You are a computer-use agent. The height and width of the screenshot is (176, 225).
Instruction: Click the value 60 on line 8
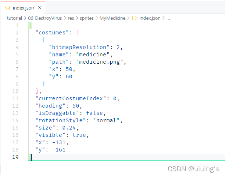tap(69, 76)
